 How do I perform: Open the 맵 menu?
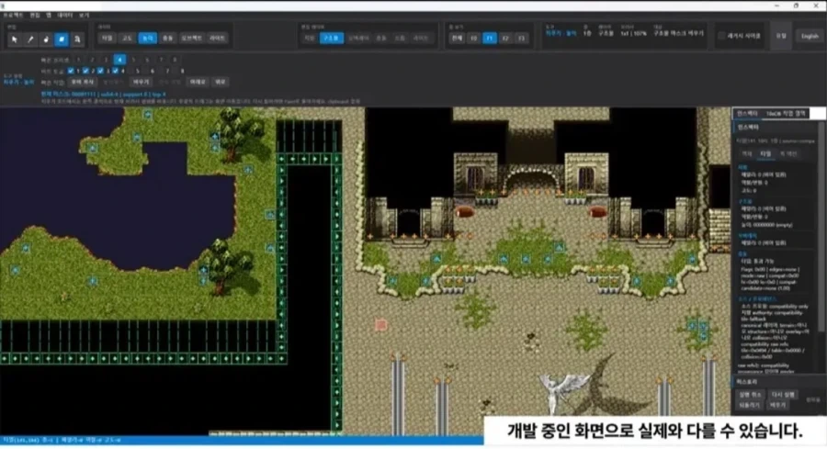49,16
